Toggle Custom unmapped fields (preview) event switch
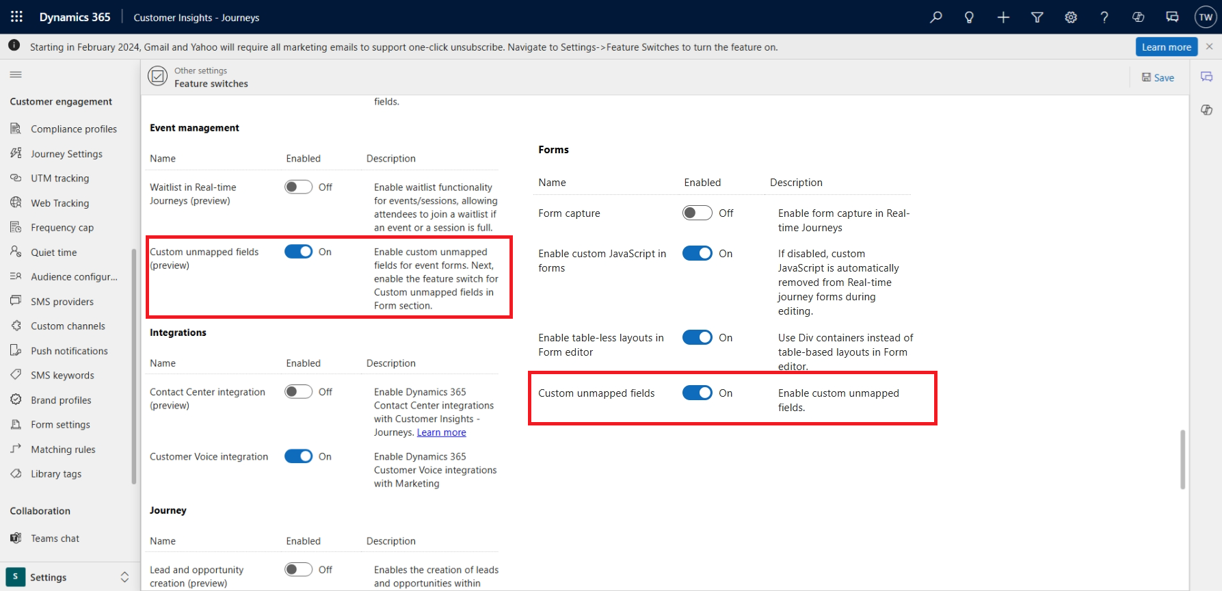This screenshot has width=1222, height=591. coord(298,252)
